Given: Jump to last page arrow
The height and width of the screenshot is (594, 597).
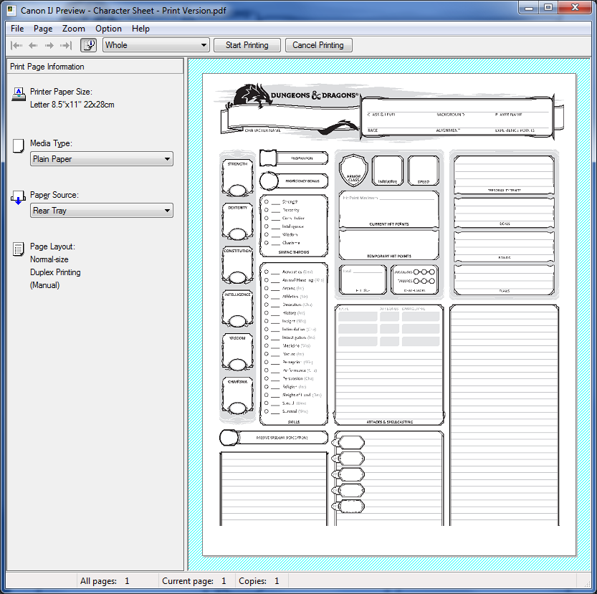Looking at the screenshot, I should (x=66, y=45).
